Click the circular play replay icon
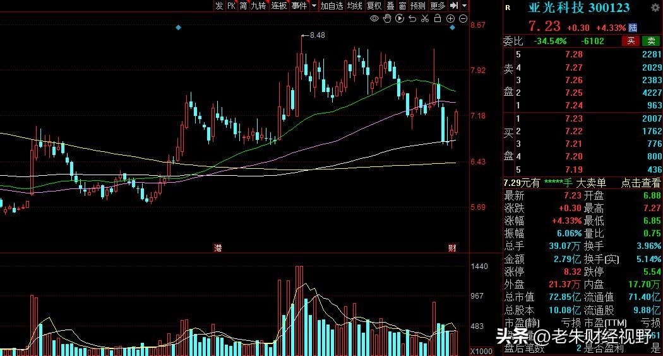 400,18
